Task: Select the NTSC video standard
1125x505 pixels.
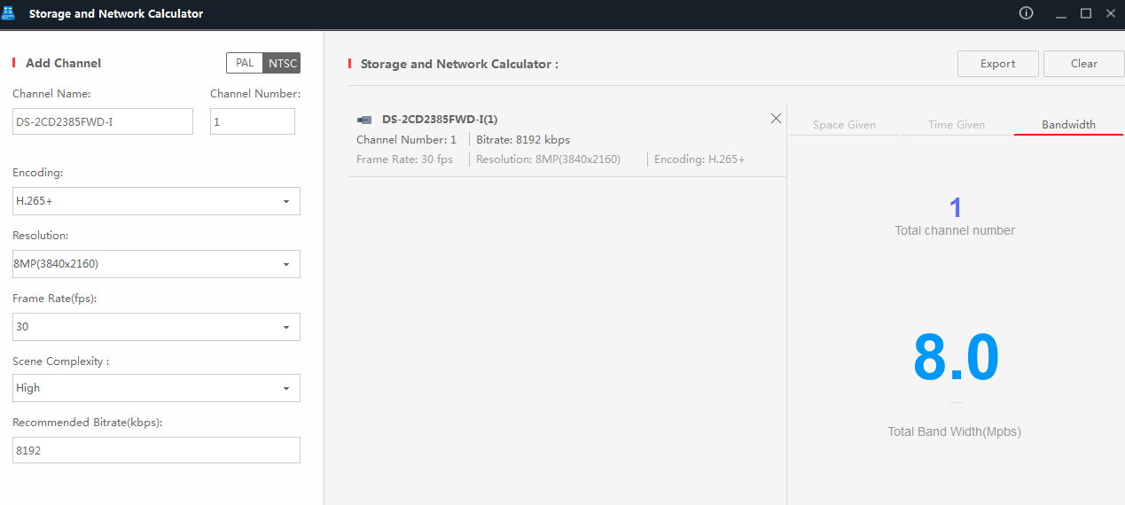Action: (283, 63)
